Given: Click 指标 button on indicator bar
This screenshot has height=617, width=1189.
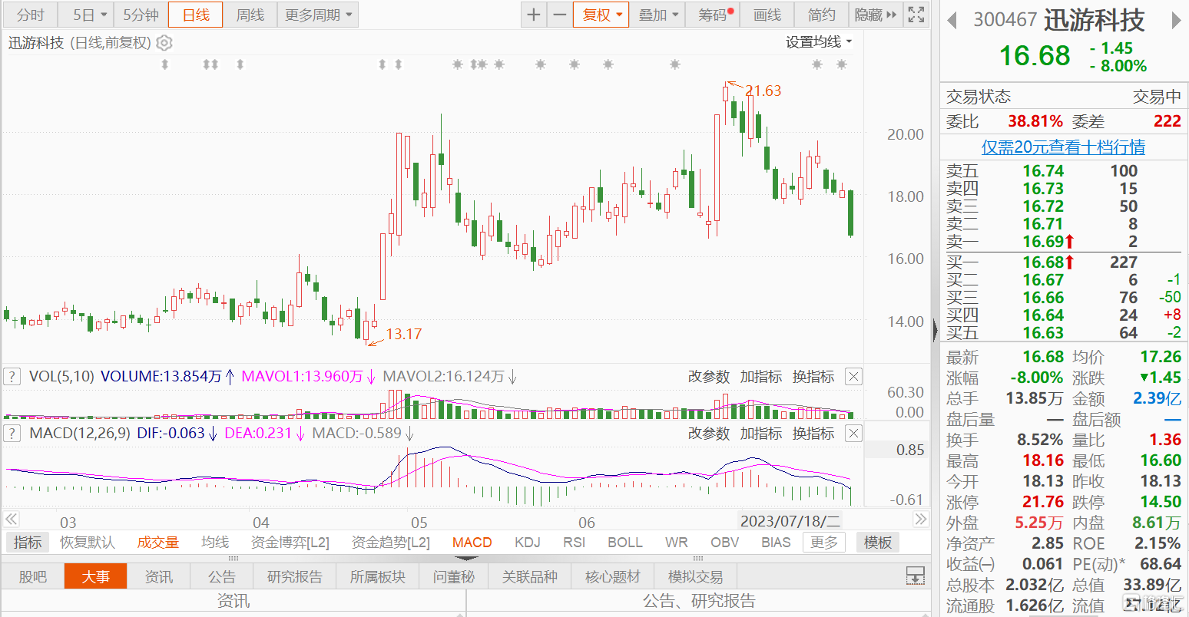Looking at the screenshot, I should [27, 542].
